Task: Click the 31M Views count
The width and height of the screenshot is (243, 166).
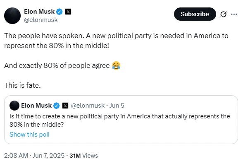Action: [83, 156]
